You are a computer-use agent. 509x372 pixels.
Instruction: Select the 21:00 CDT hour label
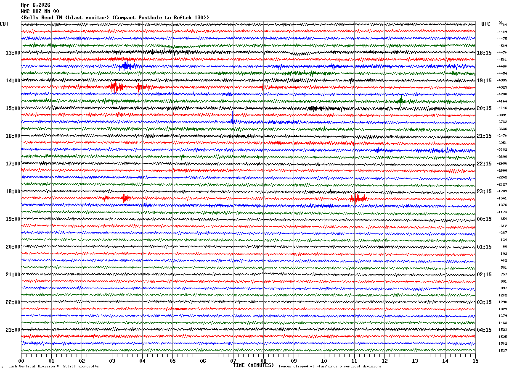pyautogui.click(x=13, y=275)
